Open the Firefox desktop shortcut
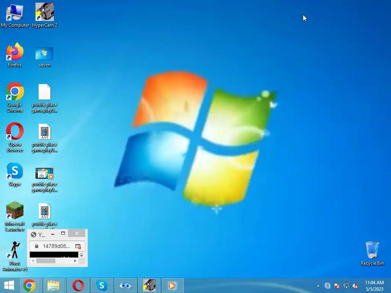The image size is (391, 293). 15,55
